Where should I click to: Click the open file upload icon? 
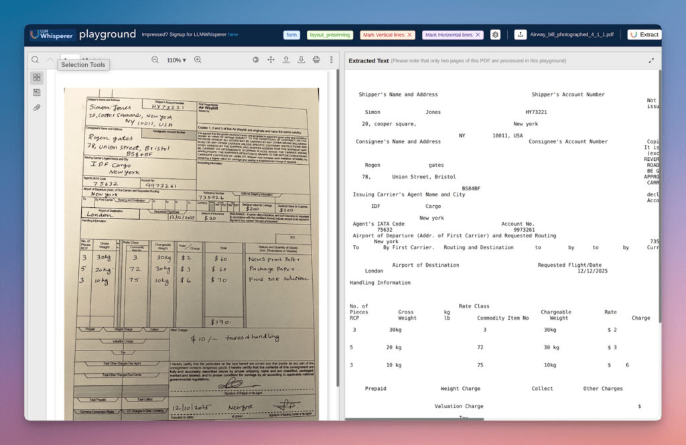pyautogui.click(x=286, y=60)
